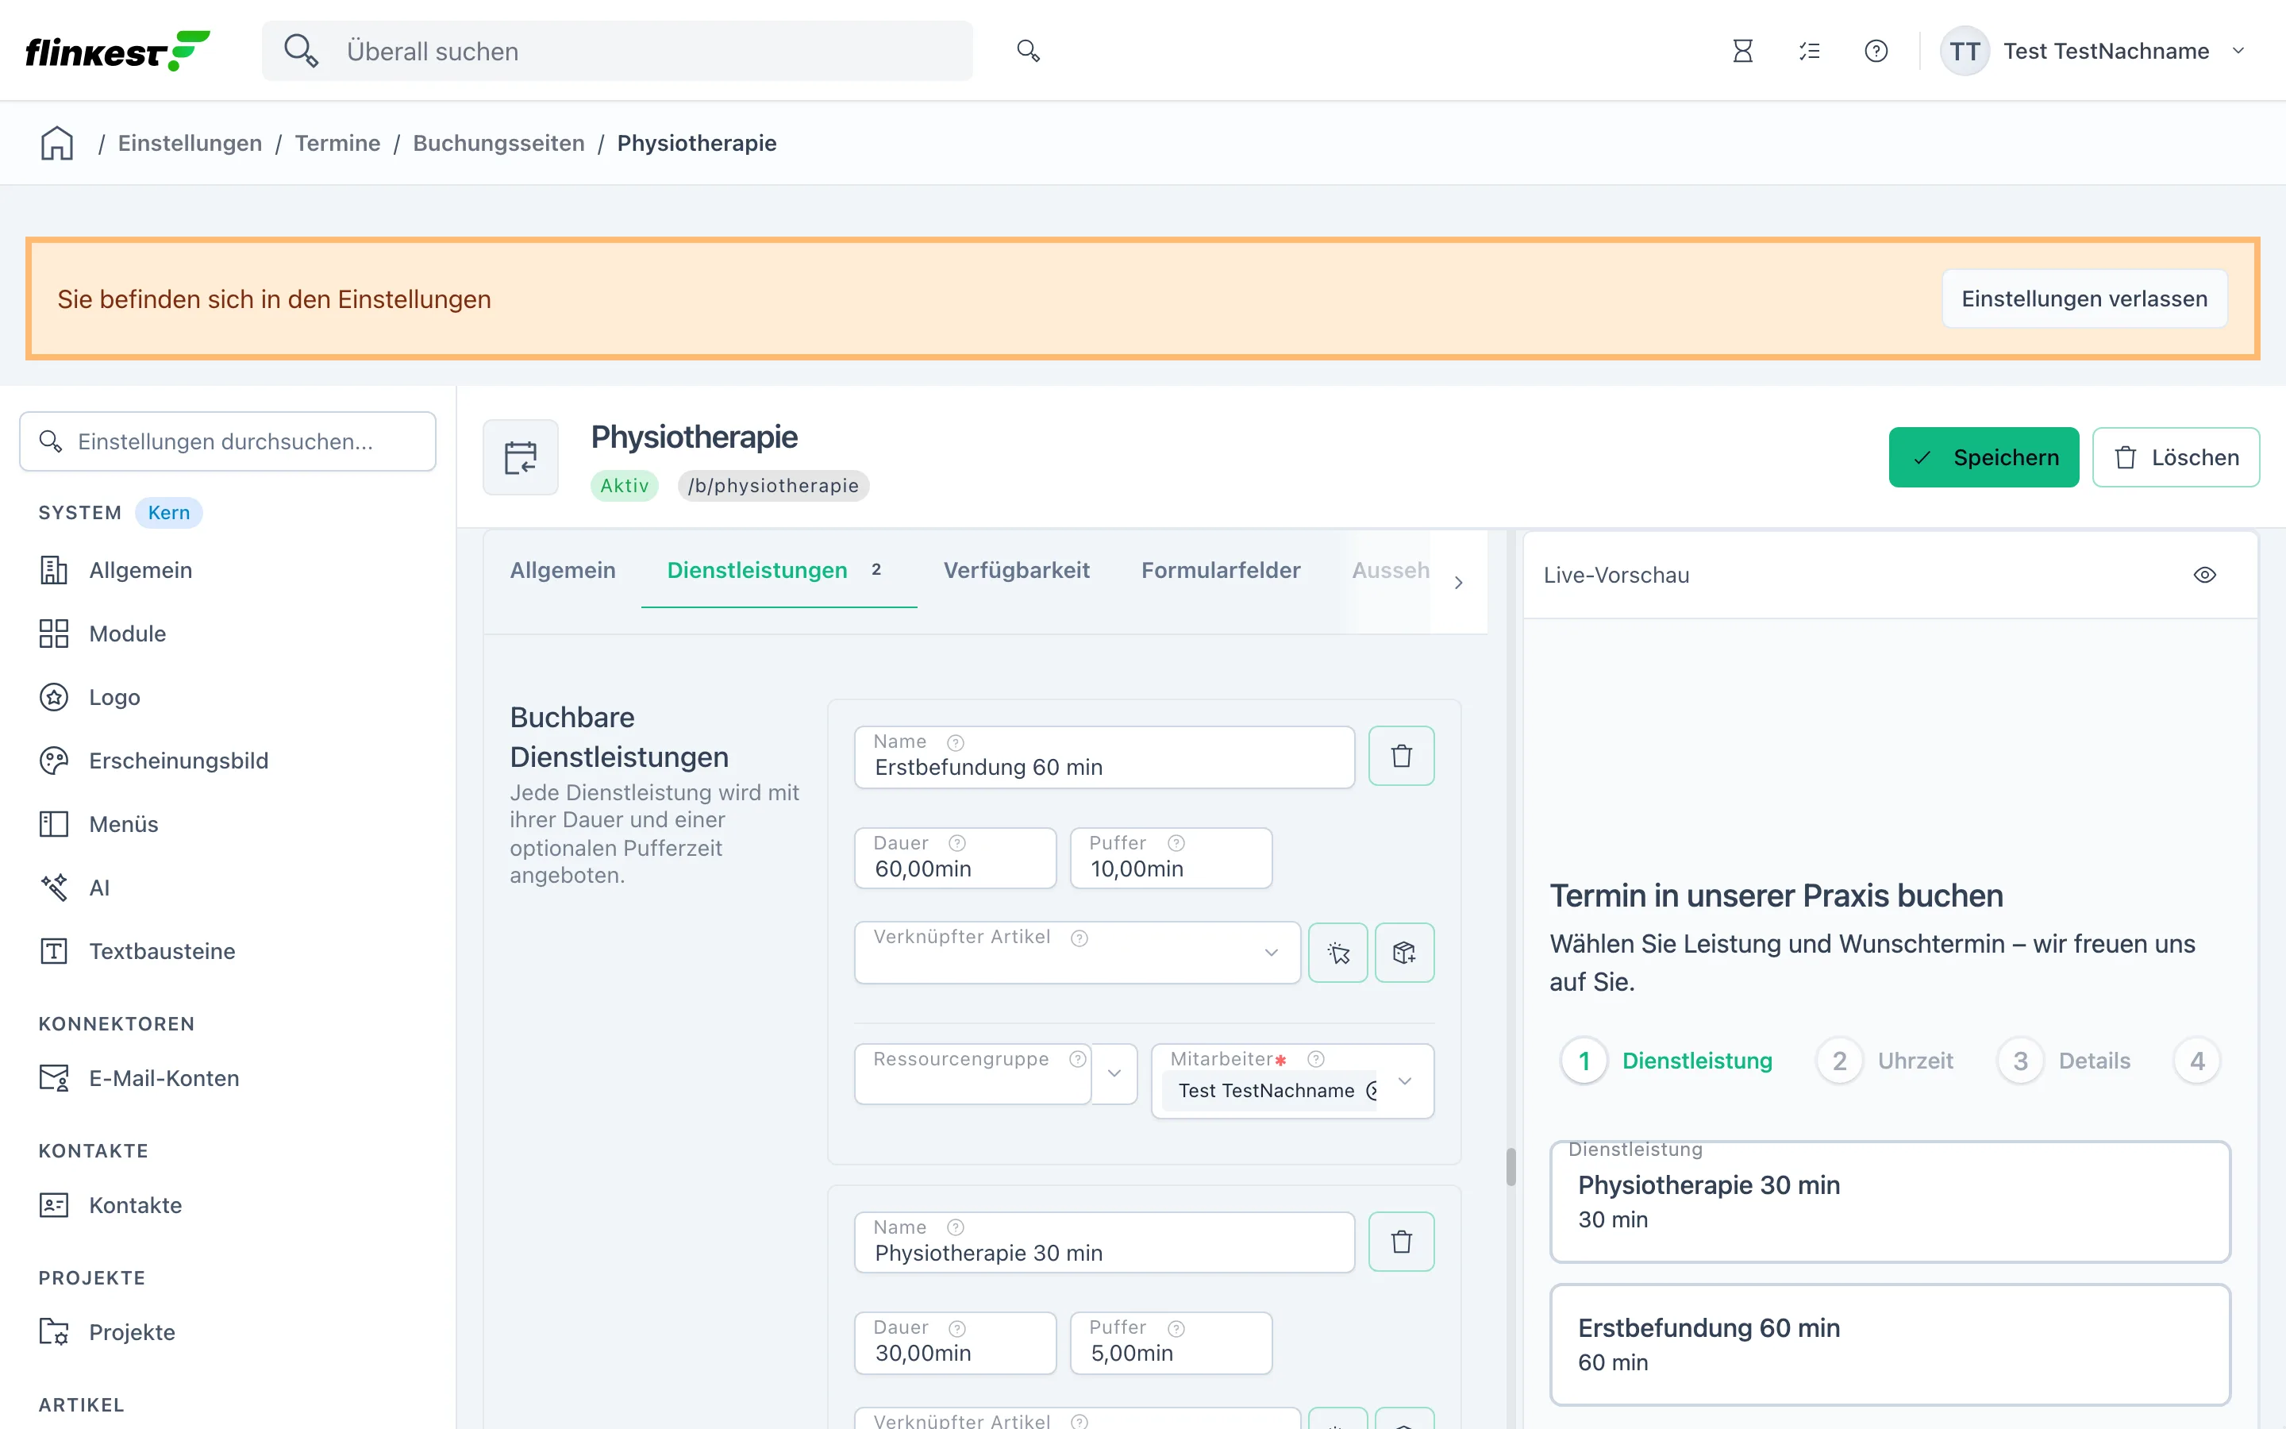Click the TT user avatar
The image size is (2286, 1429).
(1964, 51)
